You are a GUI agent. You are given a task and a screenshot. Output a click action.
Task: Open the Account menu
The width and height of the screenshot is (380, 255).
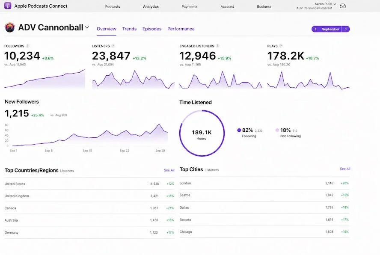227,6
